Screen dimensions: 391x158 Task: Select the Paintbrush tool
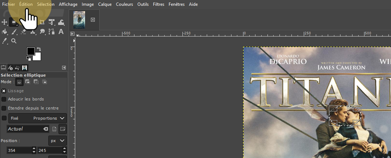(x=14, y=32)
